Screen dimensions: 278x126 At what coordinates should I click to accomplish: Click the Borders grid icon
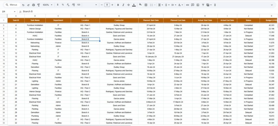(146, 5)
